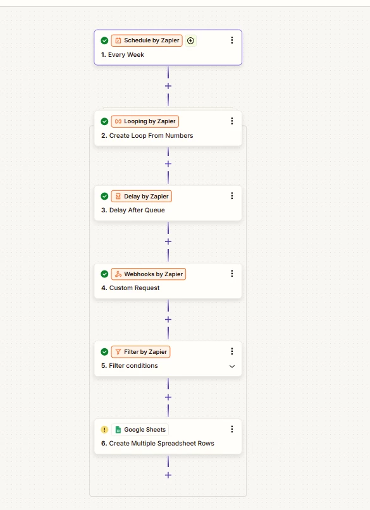Viewport: 370px width, 510px height.
Task: Open Webhooks by Zapier three-dot menu
Action: (231, 274)
